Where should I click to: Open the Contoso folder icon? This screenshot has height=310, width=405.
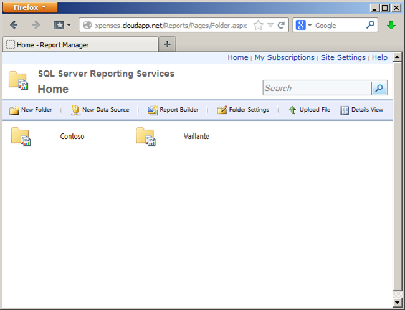point(21,137)
